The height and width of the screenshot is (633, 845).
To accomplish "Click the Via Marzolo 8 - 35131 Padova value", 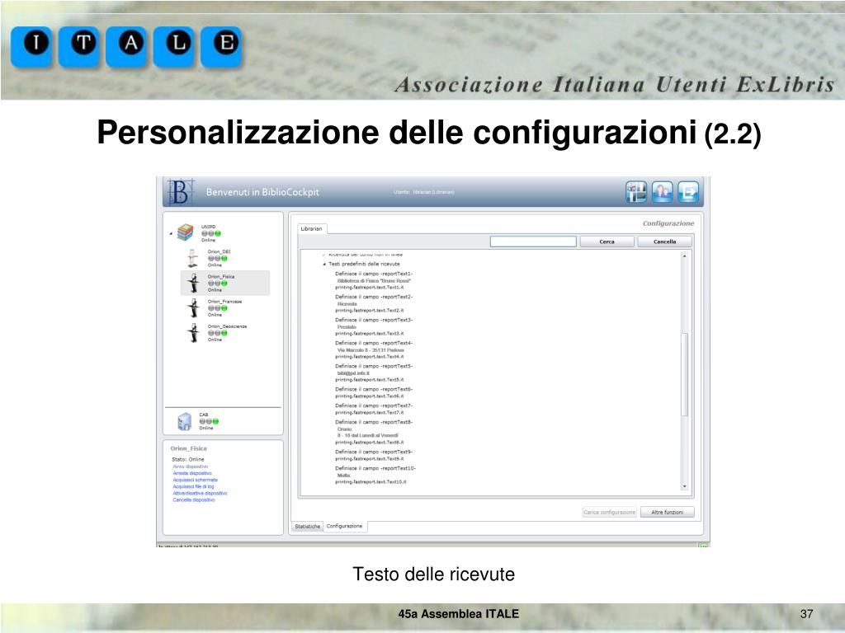I will click(371, 350).
